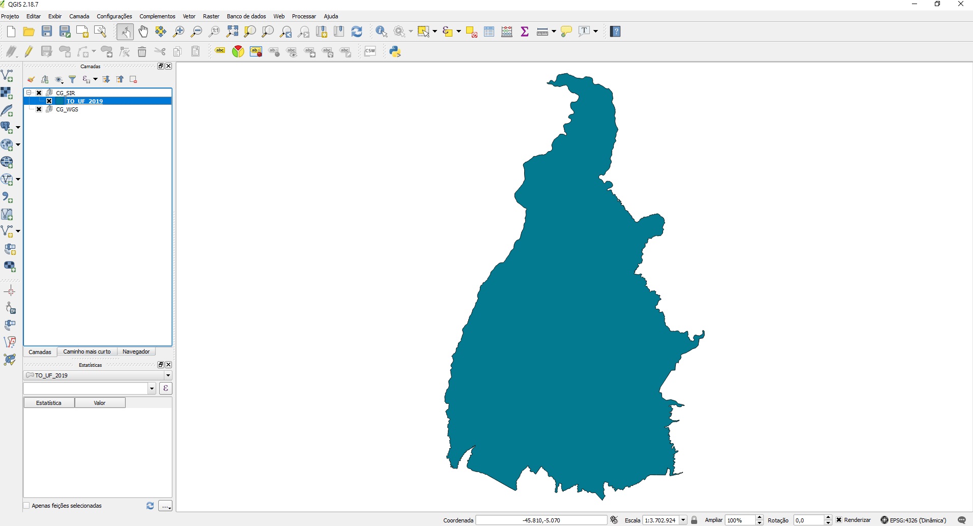Viewport: 973px width, 526px height.
Task: Select the Pan Map hand tool
Action: [x=143, y=32]
